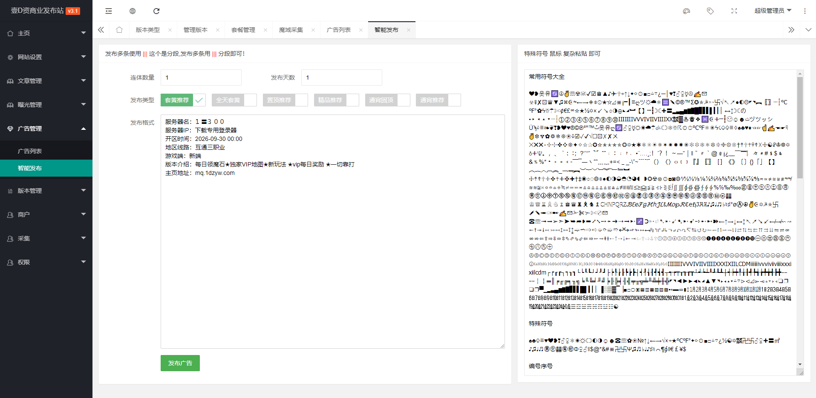816x398 pixels.
Task: Click the 发布广告 button
Action: click(180, 363)
